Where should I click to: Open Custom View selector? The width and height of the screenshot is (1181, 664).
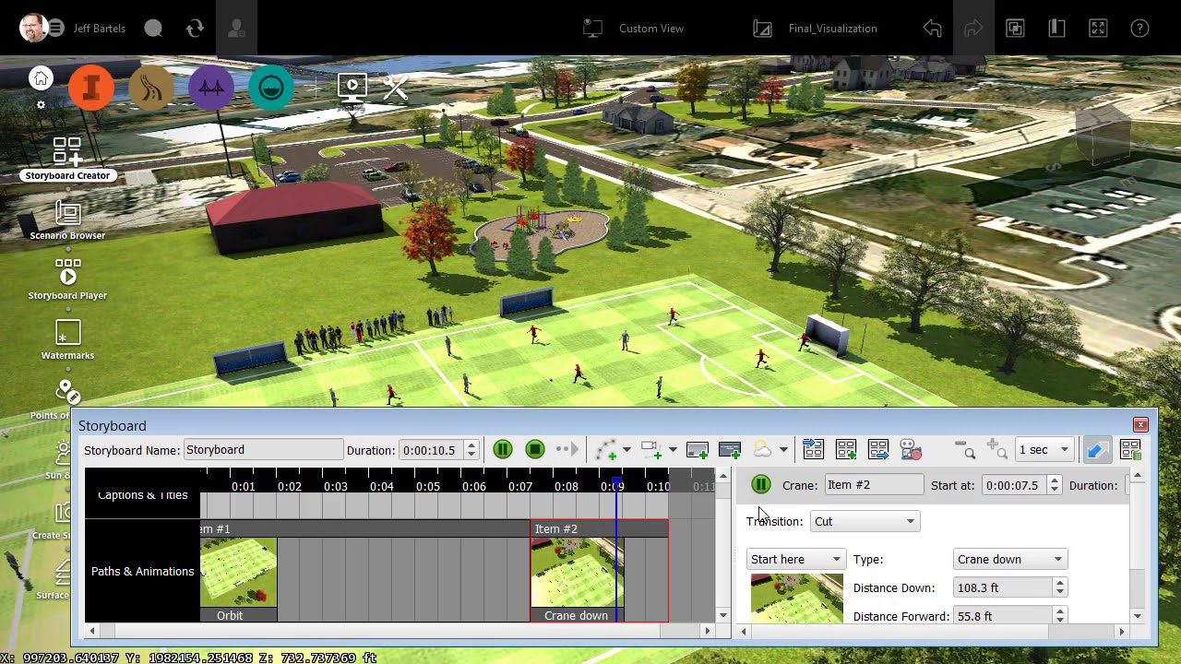(635, 29)
